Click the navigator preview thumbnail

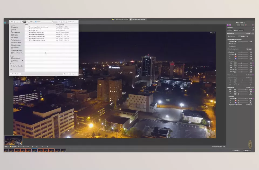(13, 140)
